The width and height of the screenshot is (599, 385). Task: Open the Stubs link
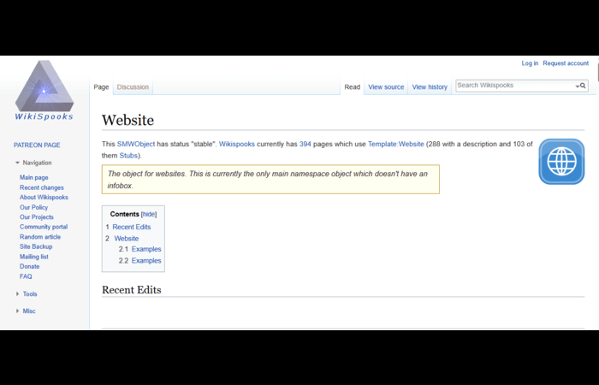click(128, 156)
